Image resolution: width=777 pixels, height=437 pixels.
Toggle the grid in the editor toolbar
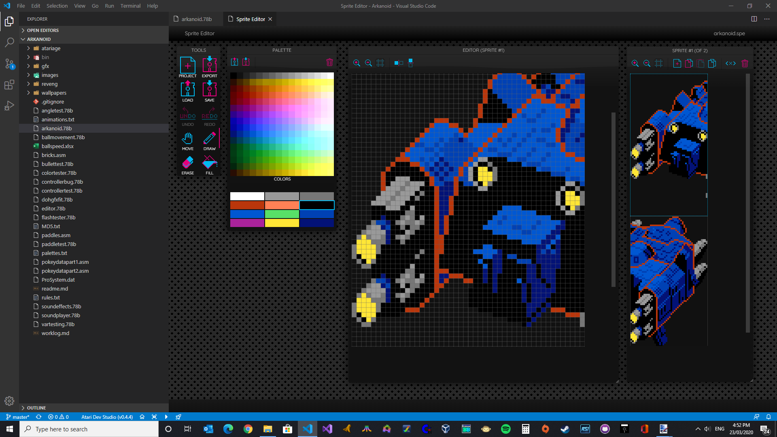[x=380, y=63]
